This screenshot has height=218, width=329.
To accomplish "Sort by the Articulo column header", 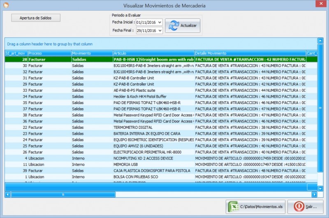I will (x=153, y=53).
